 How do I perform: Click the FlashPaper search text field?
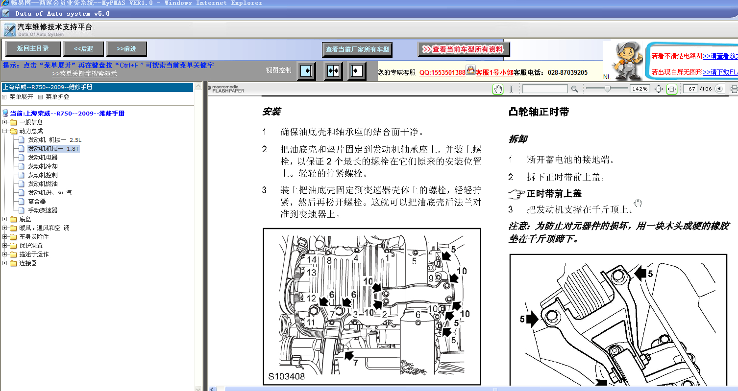pos(545,89)
